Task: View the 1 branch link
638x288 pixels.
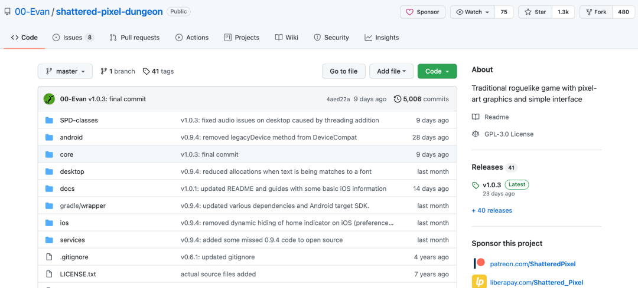Action: pos(118,71)
